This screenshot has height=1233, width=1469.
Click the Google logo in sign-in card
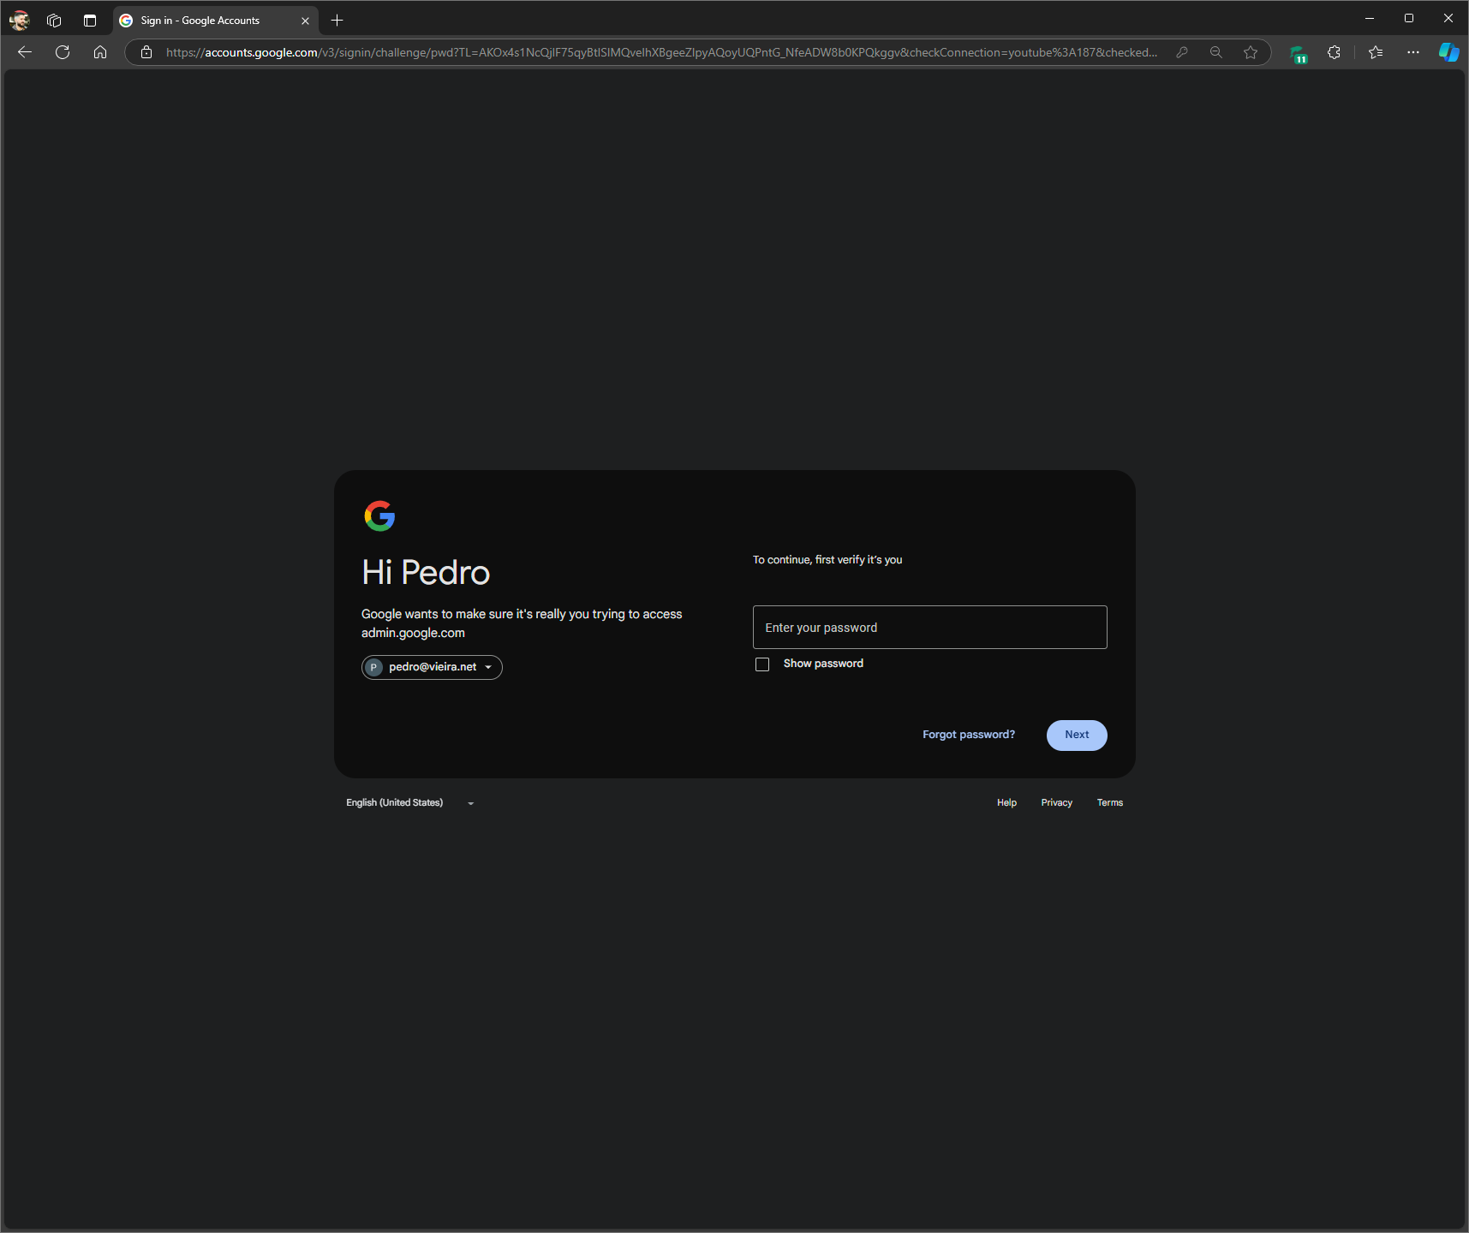[x=379, y=516]
